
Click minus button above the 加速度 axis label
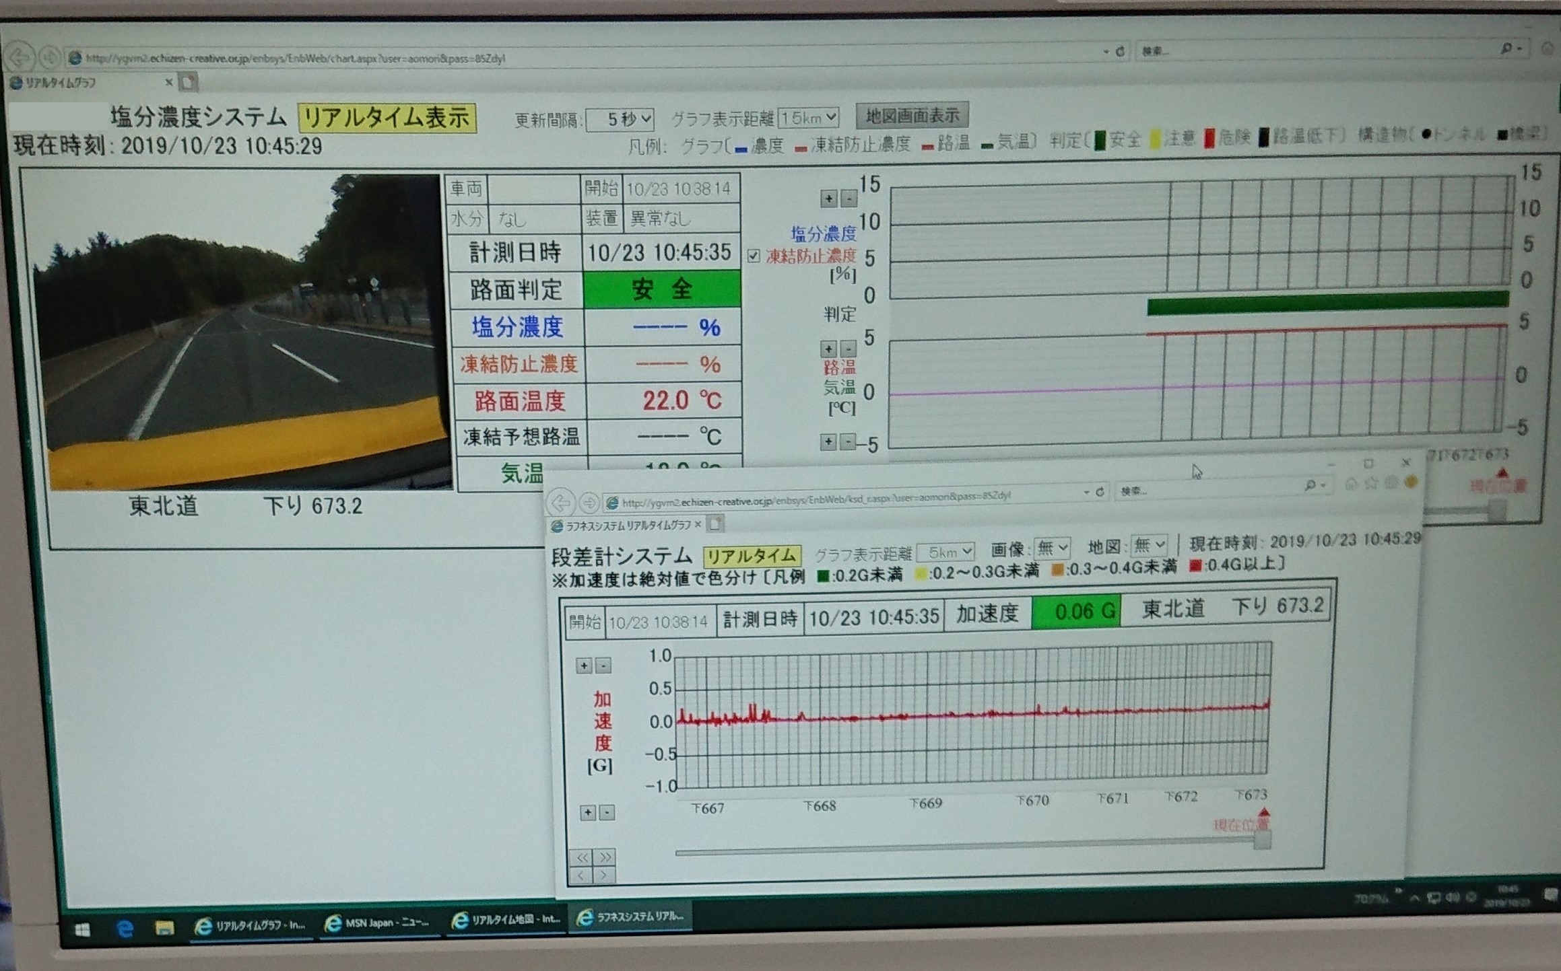click(x=603, y=666)
